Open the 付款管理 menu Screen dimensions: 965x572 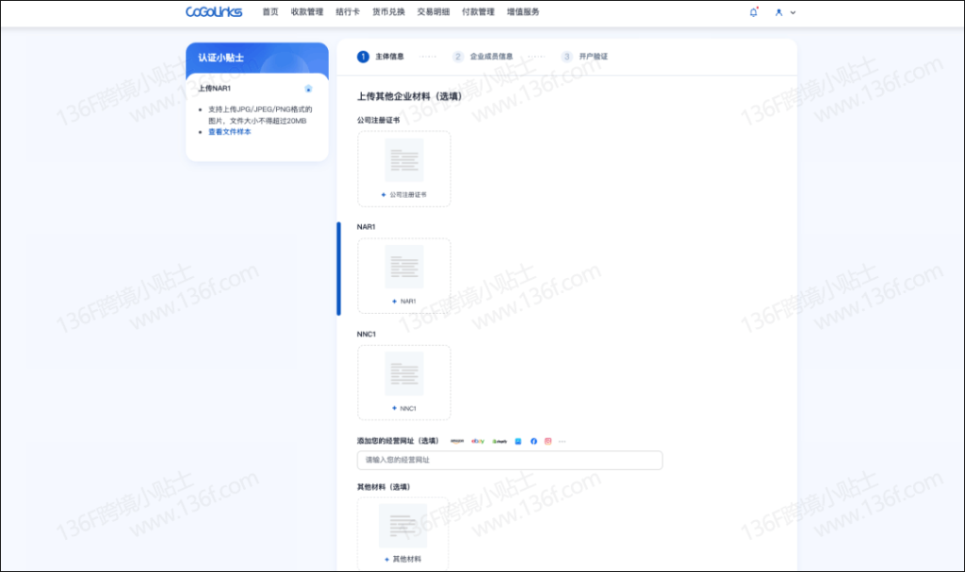pyautogui.click(x=478, y=11)
